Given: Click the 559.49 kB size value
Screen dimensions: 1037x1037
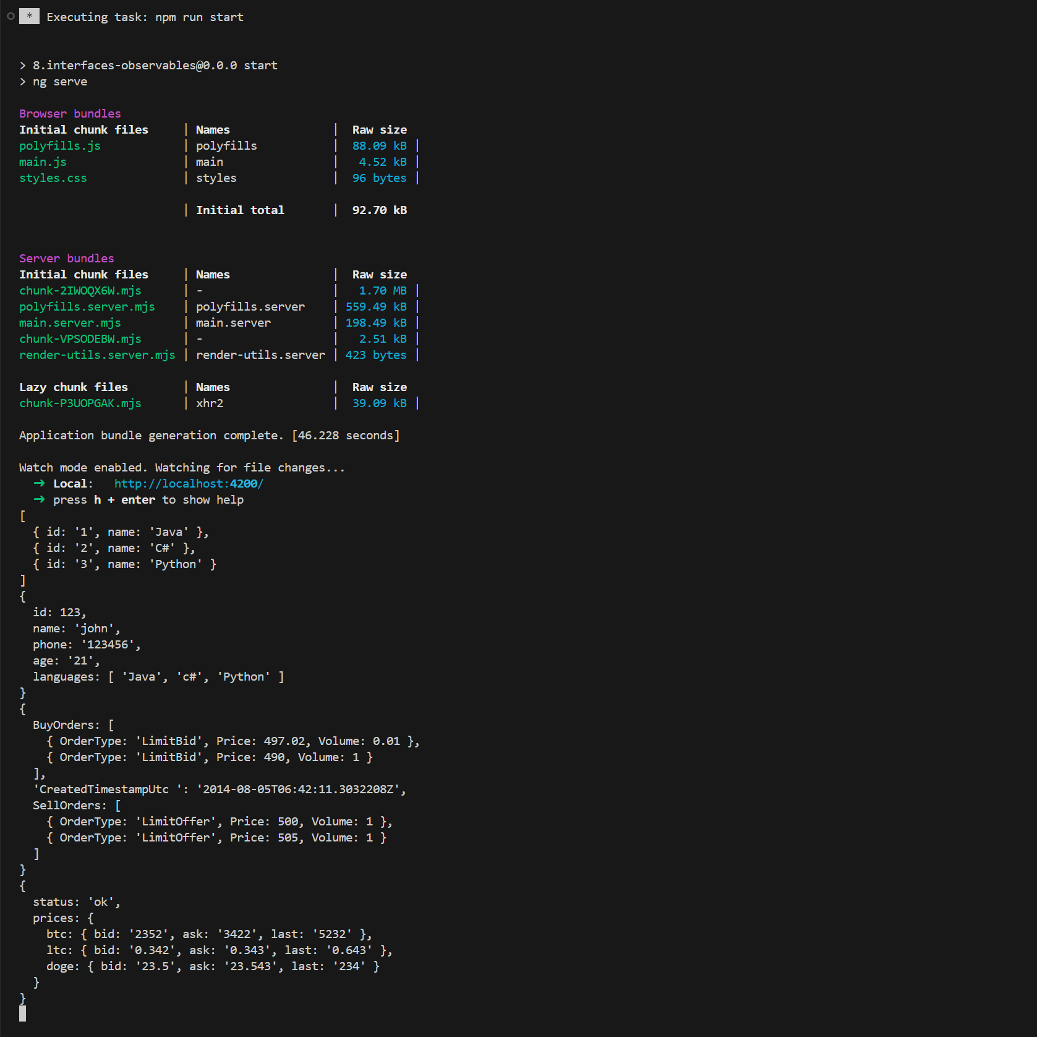Looking at the screenshot, I should click(376, 307).
